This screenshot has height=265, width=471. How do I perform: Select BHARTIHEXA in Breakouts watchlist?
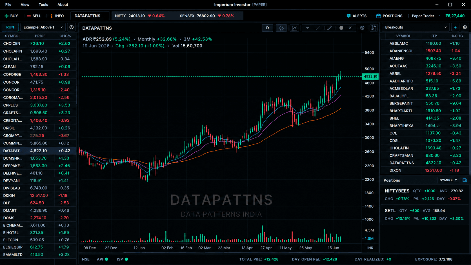pos(425,126)
